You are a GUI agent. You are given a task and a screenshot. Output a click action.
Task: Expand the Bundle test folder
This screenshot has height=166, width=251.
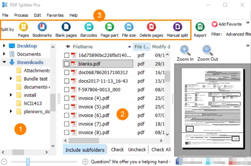click(11, 78)
